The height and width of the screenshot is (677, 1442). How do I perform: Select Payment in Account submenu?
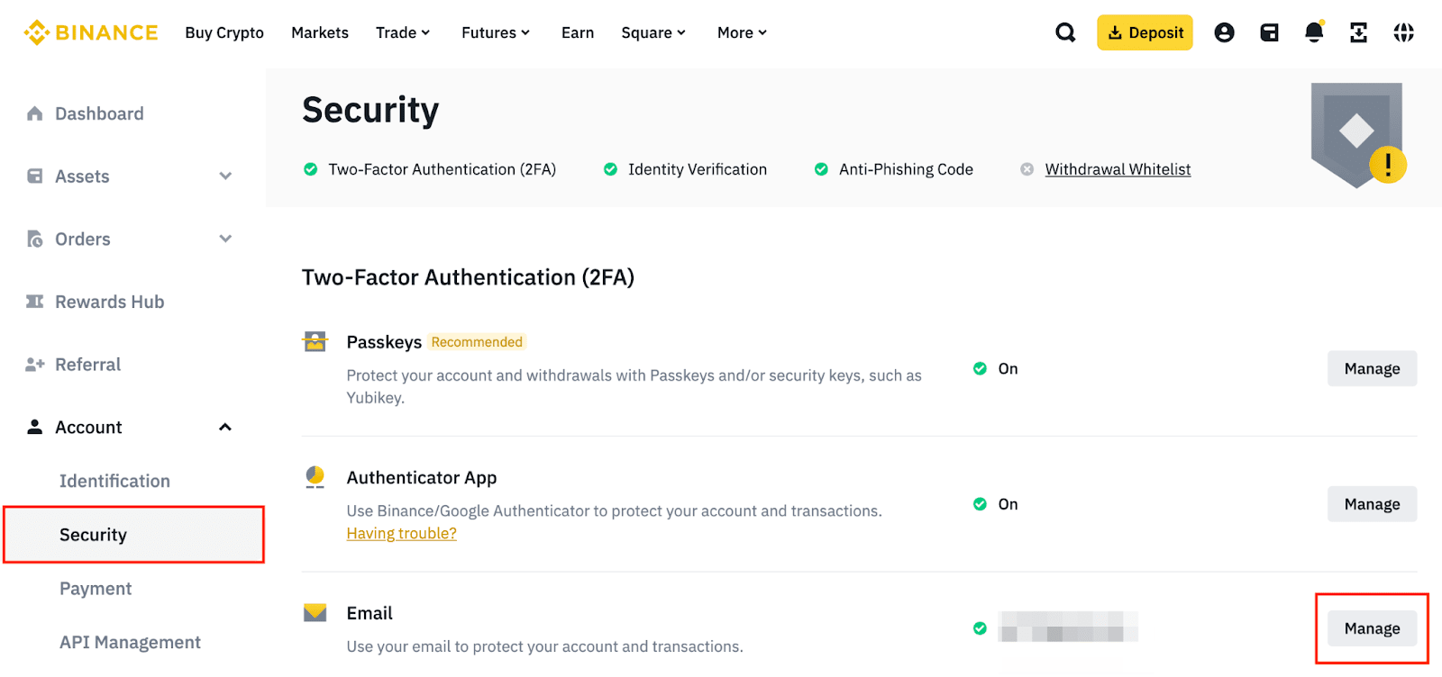pos(96,589)
